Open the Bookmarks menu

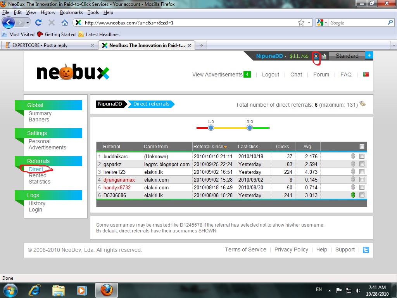[x=71, y=12]
